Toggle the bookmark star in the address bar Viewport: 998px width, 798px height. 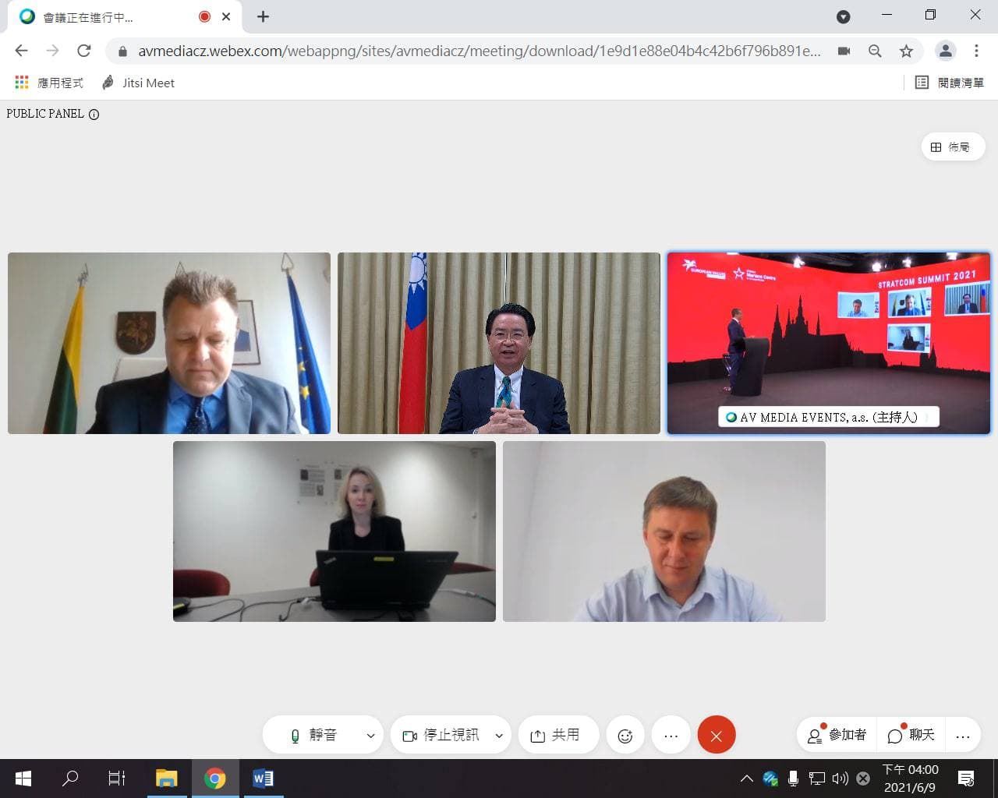pyautogui.click(x=906, y=51)
